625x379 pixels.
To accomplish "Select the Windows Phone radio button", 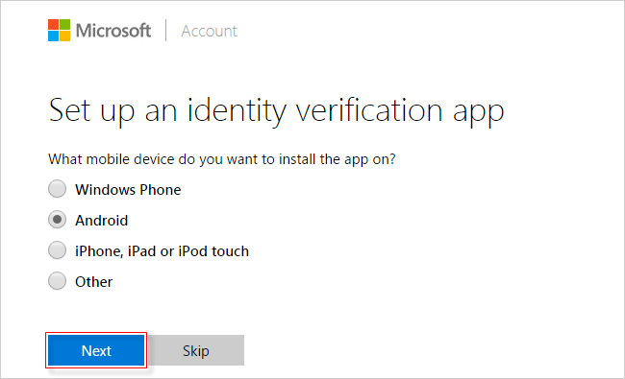I will click(57, 189).
